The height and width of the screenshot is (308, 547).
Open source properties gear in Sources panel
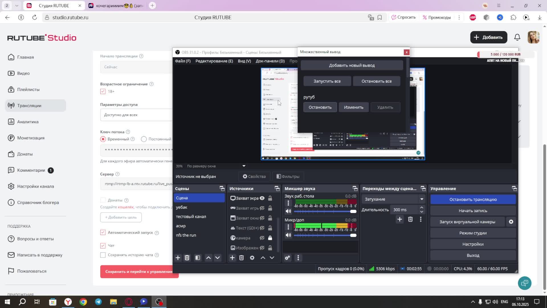pos(252,258)
